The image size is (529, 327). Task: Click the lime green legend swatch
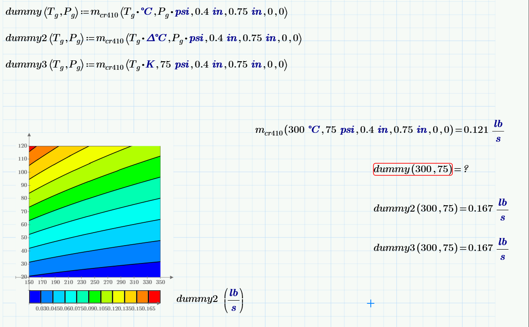point(107,297)
